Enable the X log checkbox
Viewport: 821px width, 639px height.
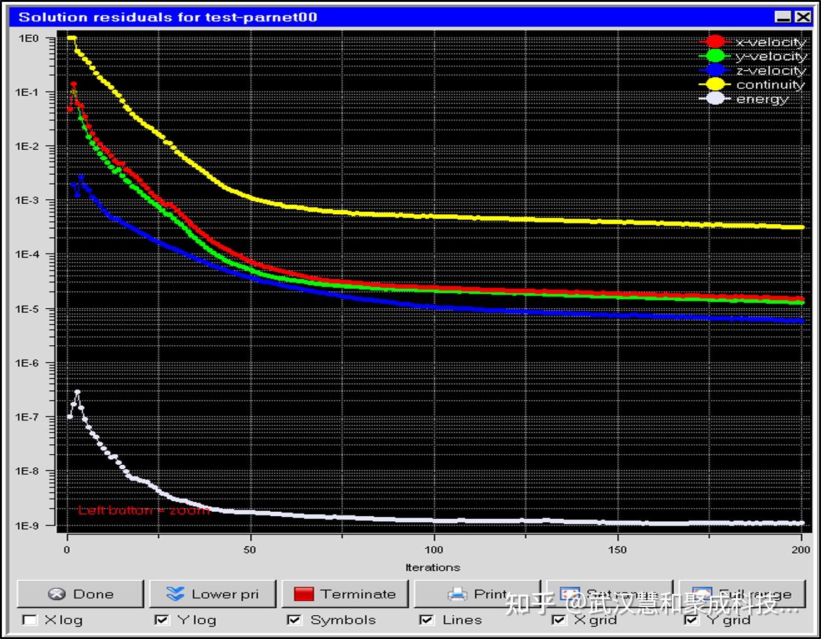point(29,620)
